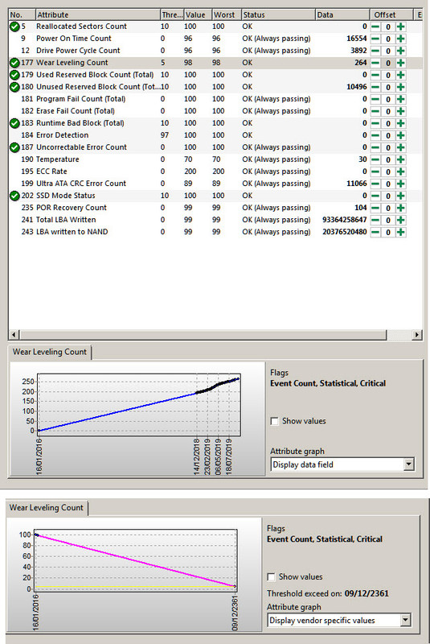Viewport: 430px width, 644px height.
Task: Increase offset for Drive Power Cycle Count
Action: point(401,51)
